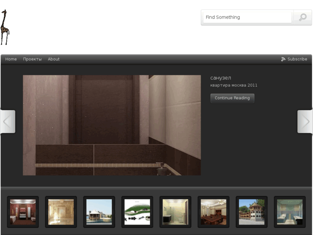Open the Home menu item
The image size is (313, 235).
coord(11,59)
